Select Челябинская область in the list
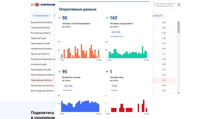This screenshot has height=119, width=211. tap(41, 49)
